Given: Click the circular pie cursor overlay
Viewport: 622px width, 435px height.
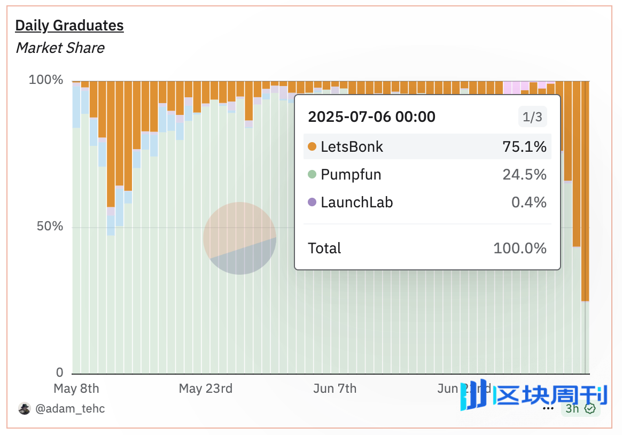Looking at the screenshot, I should coord(239,238).
